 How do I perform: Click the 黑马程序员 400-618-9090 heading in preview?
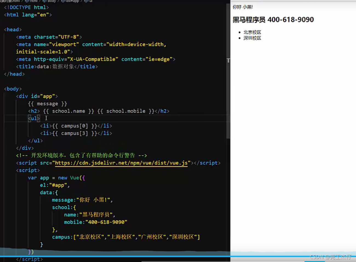(273, 20)
